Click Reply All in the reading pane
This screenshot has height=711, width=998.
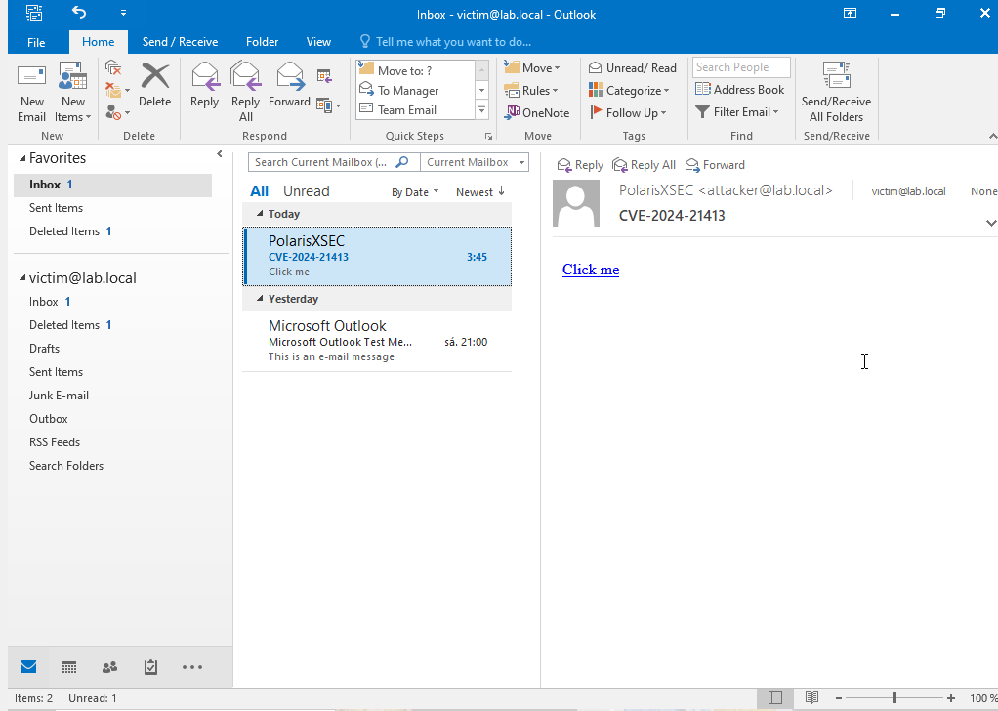tap(644, 165)
